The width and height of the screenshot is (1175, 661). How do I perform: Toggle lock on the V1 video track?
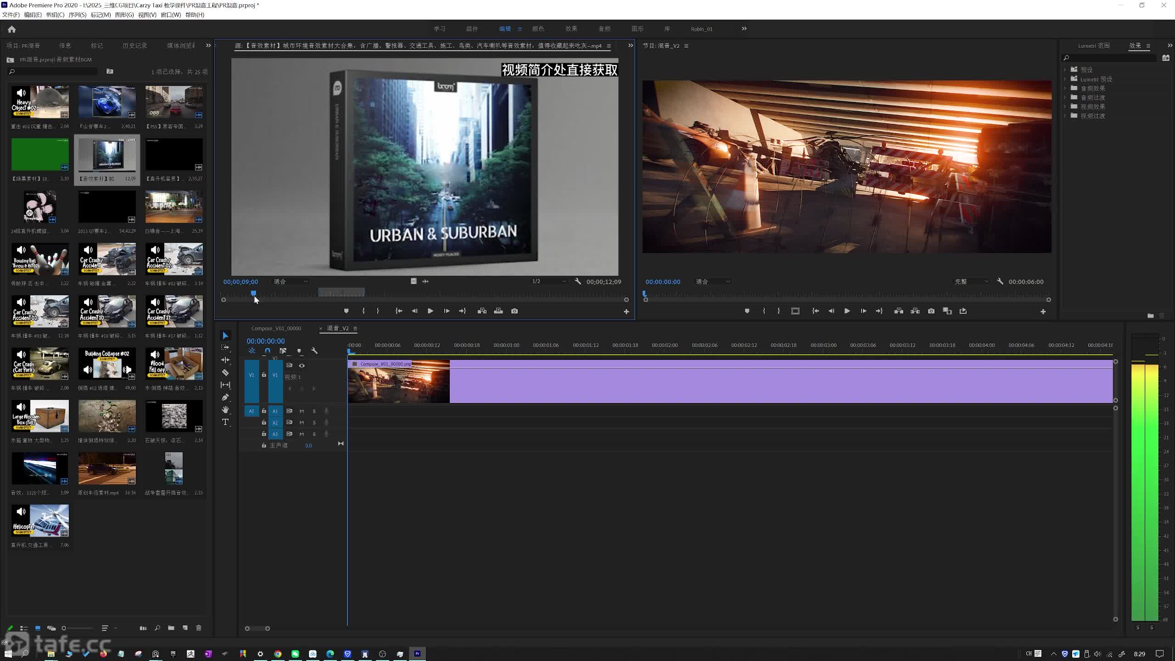coord(264,375)
